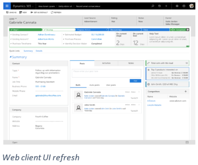198x165 pixels.
Task: Click Area lorem ipsum breadcrumb
Action: tap(47, 6)
